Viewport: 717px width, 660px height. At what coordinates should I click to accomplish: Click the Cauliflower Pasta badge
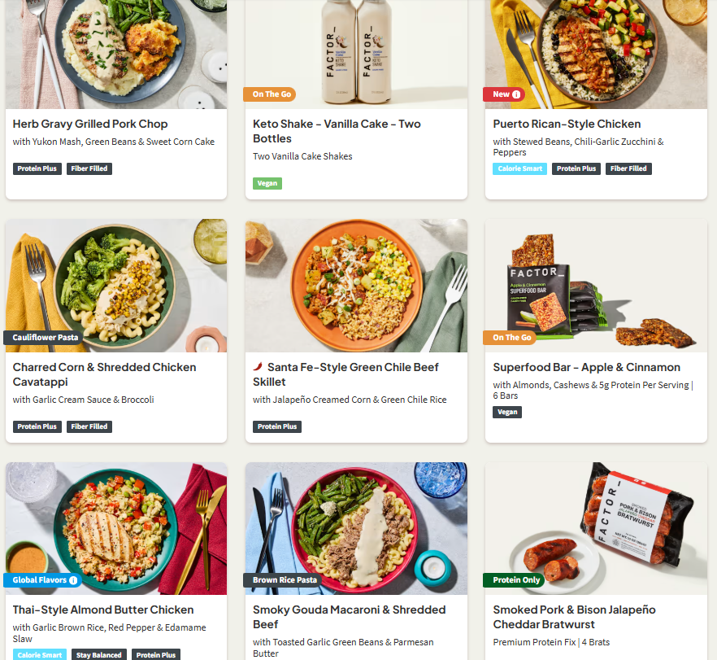pyautogui.click(x=43, y=337)
